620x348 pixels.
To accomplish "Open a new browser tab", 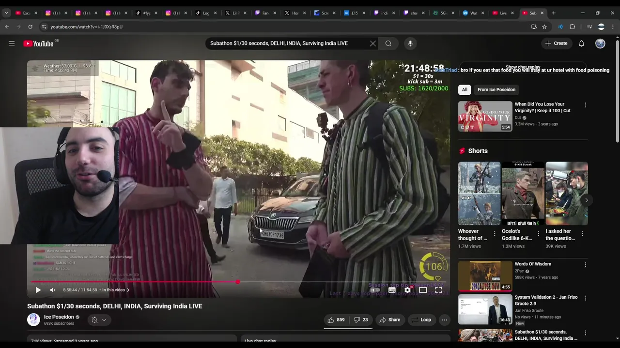I will coord(554,13).
